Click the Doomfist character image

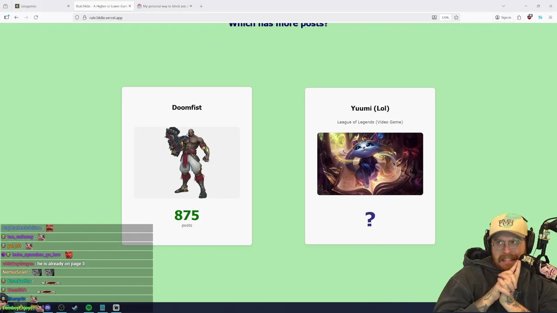(187, 163)
